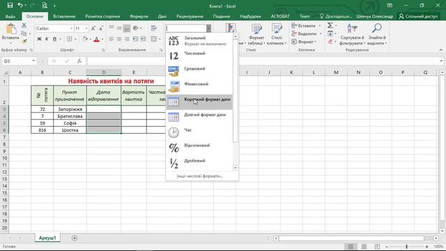446x251 pixels.
Task: Open the Файл tab
Action: tap(10, 17)
